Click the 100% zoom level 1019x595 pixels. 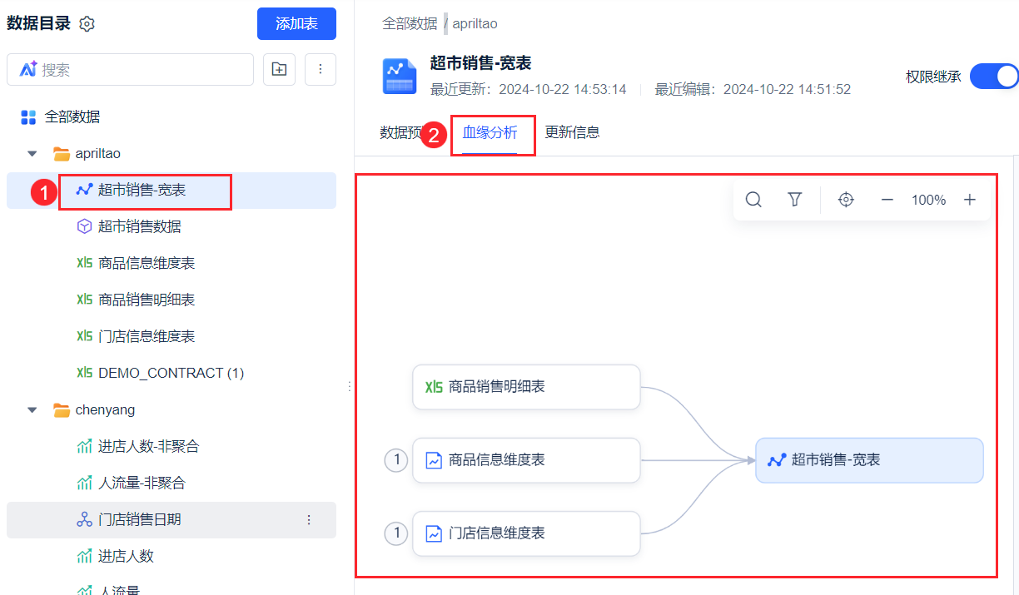click(928, 200)
